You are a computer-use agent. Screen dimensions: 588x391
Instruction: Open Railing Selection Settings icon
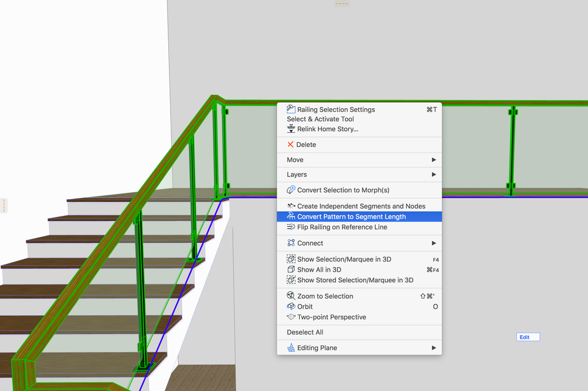(x=291, y=109)
